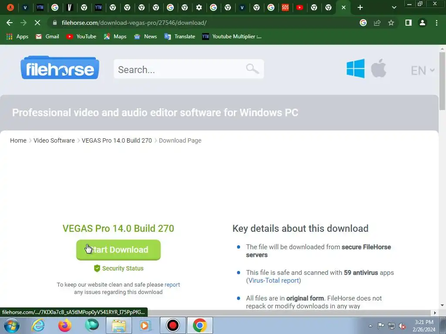Open a new browser tab
446x334 pixels.
[360, 7]
